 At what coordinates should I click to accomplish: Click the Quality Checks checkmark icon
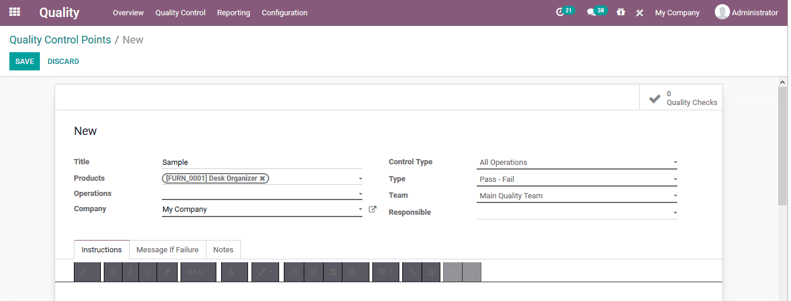tap(655, 98)
